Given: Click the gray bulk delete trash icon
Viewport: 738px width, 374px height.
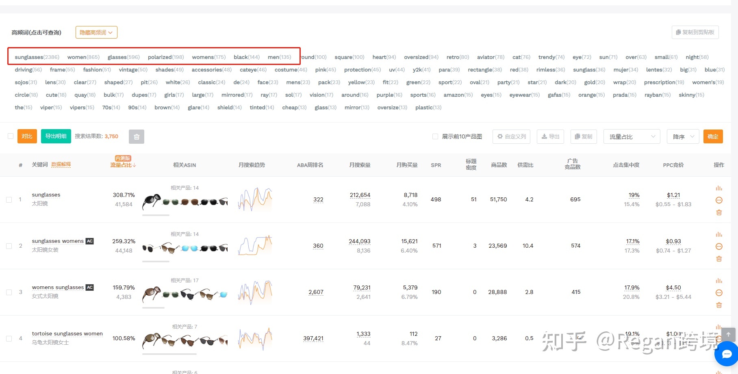Looking at the screenshot, I should coord(137,137).
